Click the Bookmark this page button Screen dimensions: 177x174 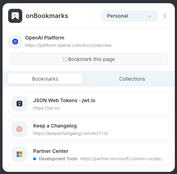pyautogui.click(x=89, y=59)
